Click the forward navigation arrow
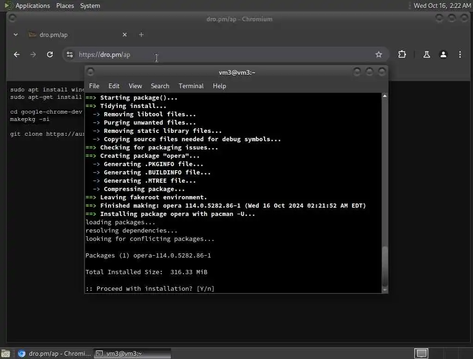 pos(33,54)
